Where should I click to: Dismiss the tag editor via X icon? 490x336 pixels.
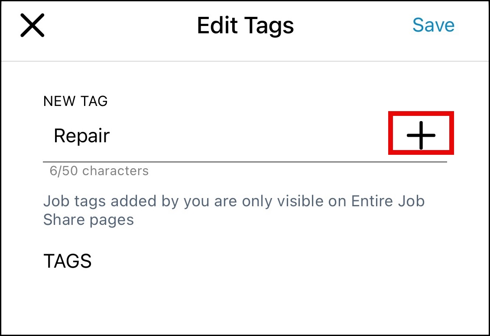click(32, 25)
